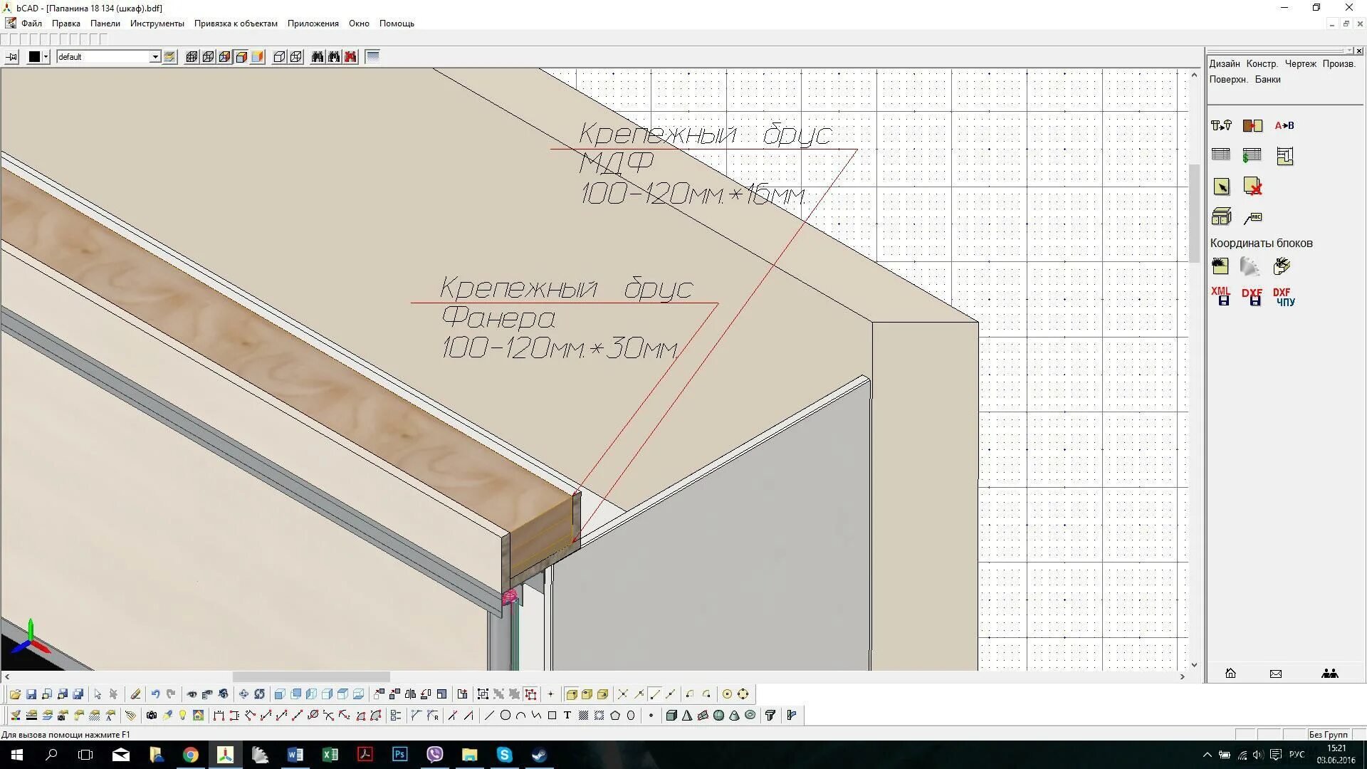Expand the 'default' layer combo box
Viewport: 1367px width, 769px height.
[x=154, y=57]
